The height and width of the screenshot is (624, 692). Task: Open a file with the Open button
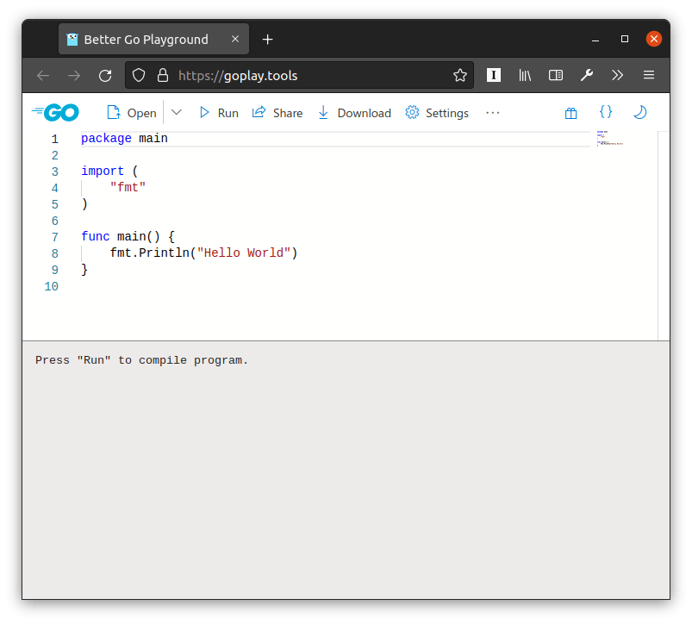coord(132,113)
